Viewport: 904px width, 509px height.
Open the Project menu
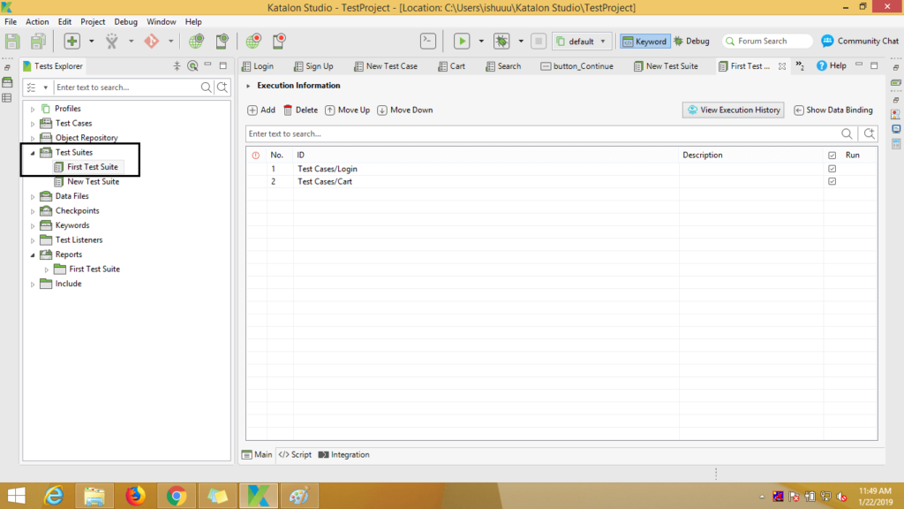tap(92, 21)
